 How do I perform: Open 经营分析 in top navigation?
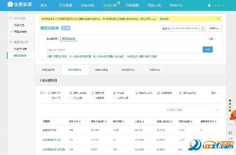(x=88, y=5)
